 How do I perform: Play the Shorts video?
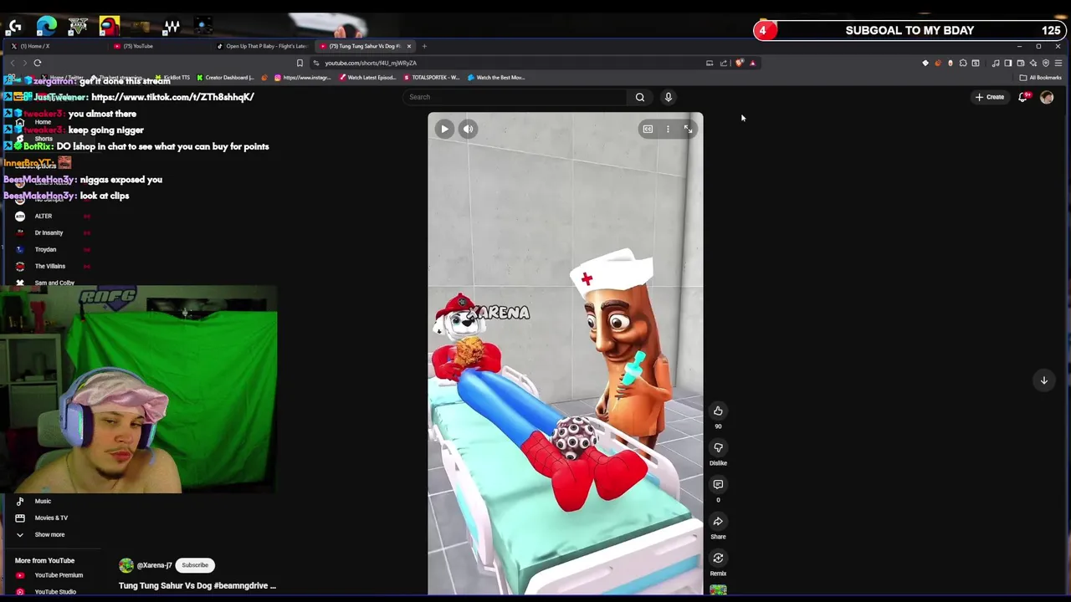click(444, 129)
